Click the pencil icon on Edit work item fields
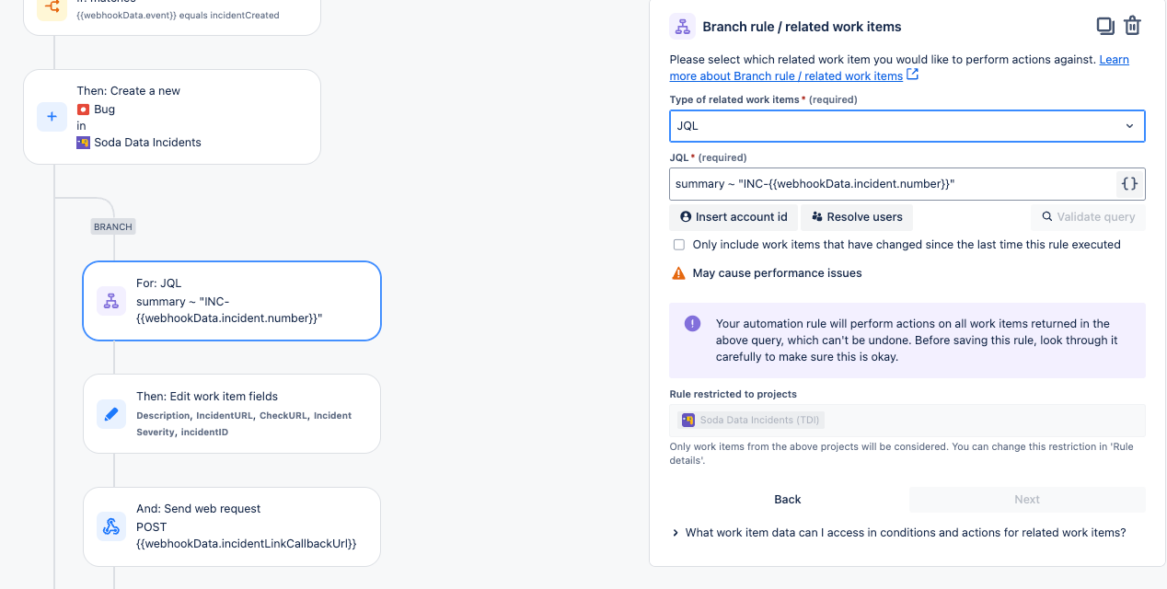 (111, 414)
